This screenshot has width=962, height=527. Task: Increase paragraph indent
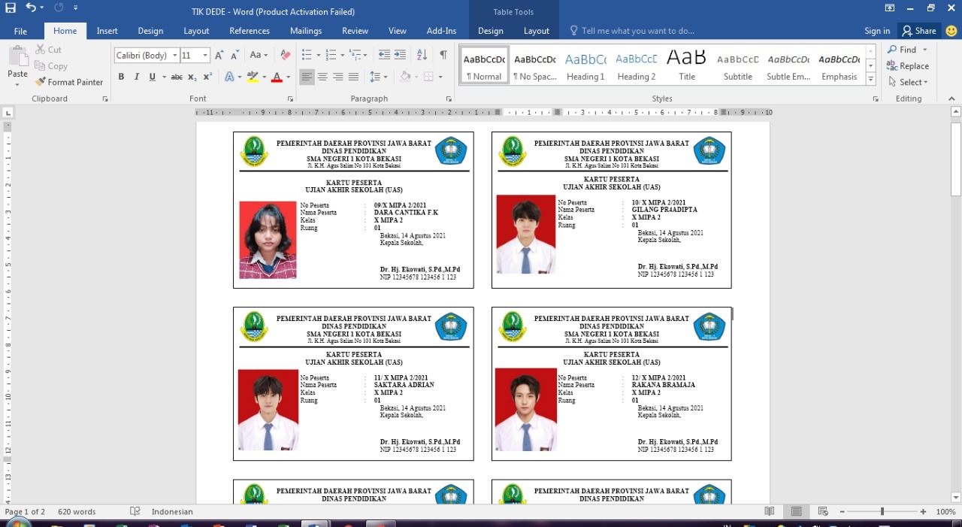[x=400, y=55]
